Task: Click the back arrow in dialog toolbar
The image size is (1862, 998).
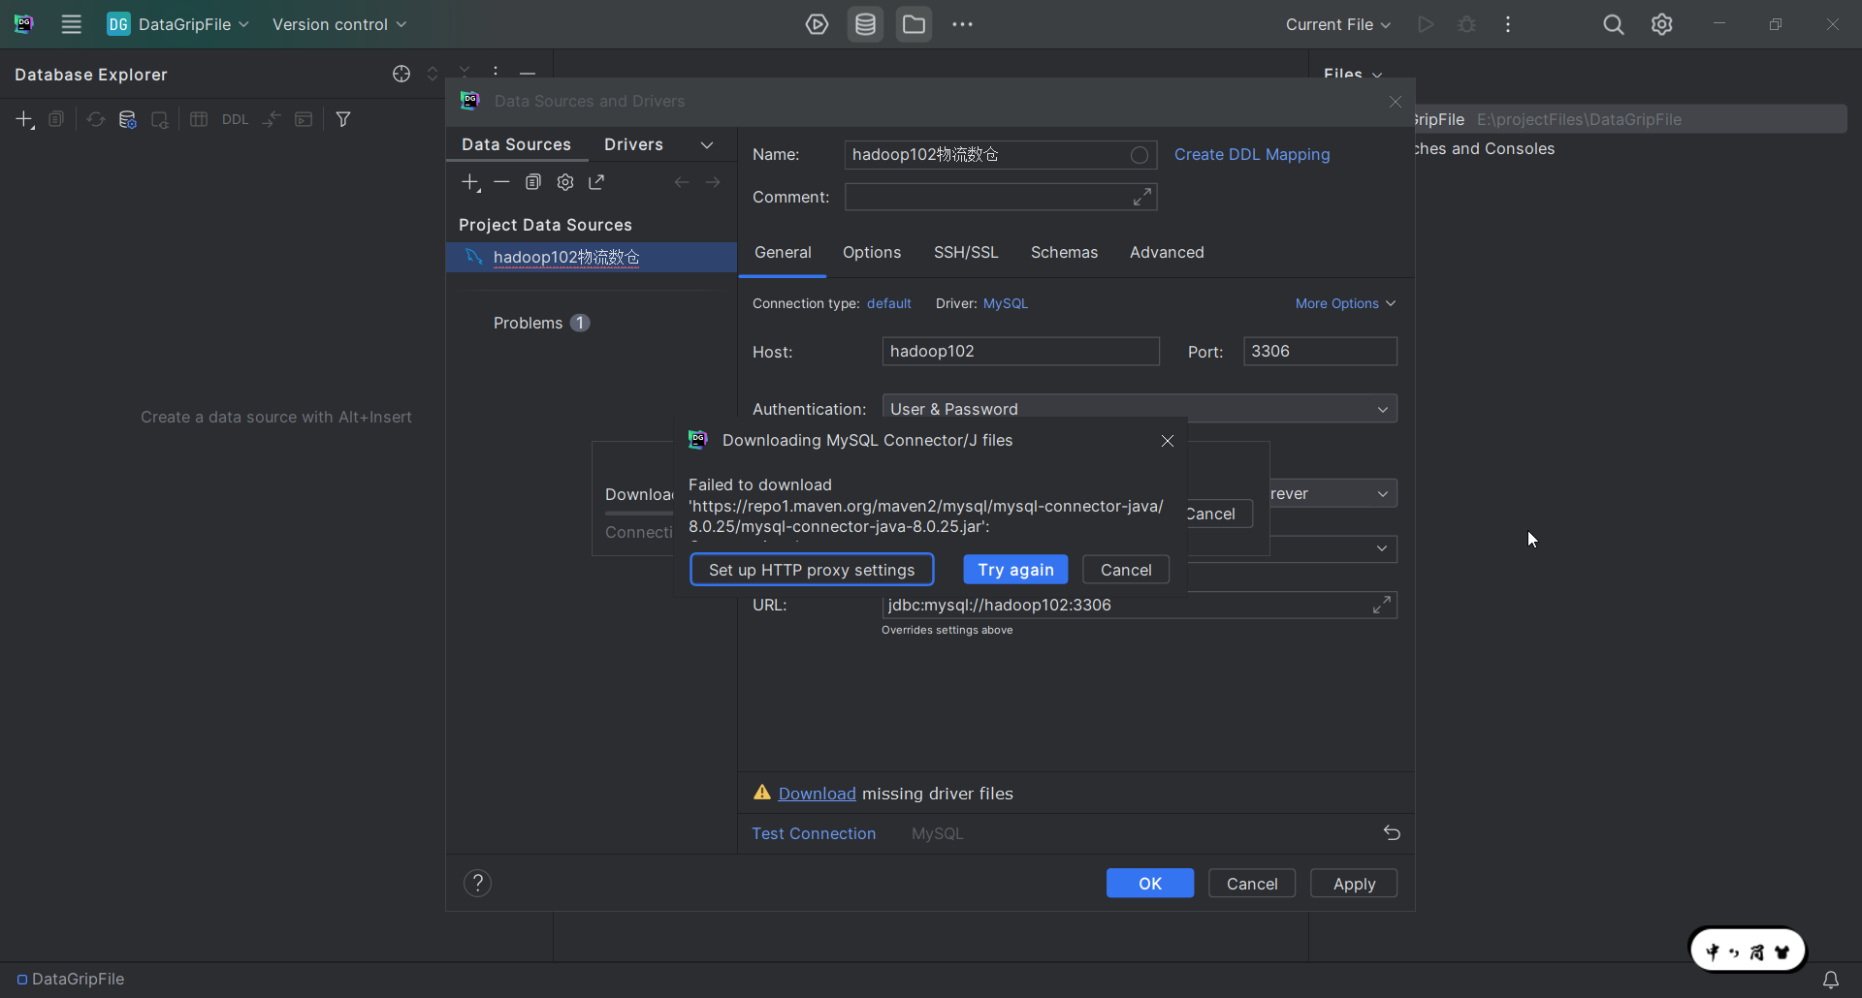Action: (x=682, y=182)
